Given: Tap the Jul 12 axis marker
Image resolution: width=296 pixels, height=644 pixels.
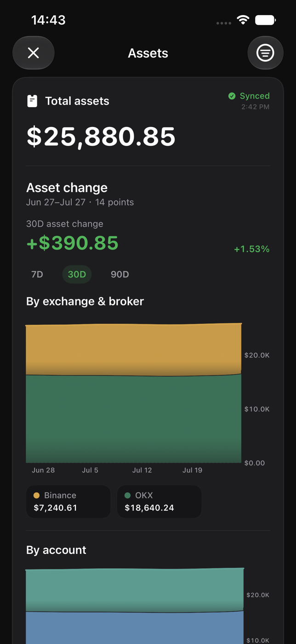Looking at the screenshot, I should [x=142, y=470].
